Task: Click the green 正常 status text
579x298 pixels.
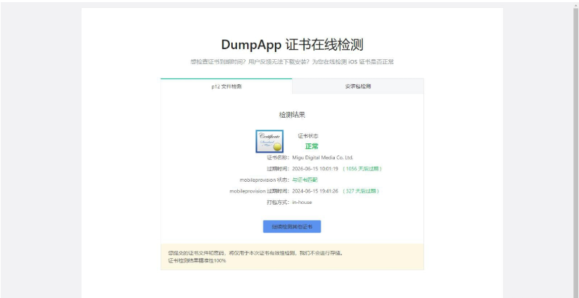Action: (311, 146)
